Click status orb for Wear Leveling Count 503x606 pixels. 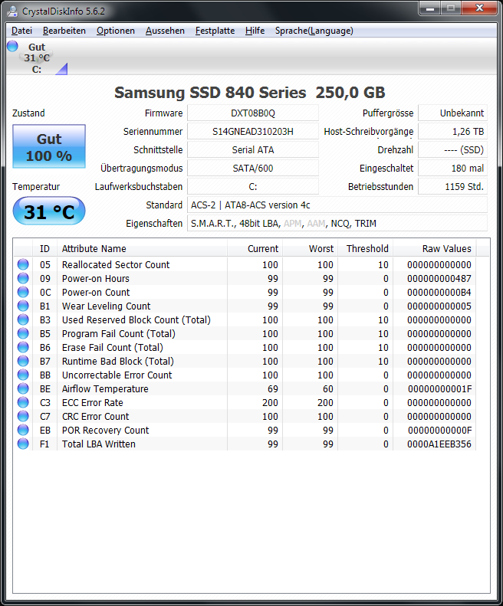click(x=23, y=306)
